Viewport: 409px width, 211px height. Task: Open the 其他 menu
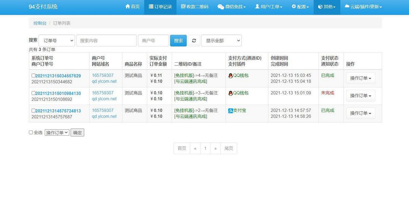327,7
